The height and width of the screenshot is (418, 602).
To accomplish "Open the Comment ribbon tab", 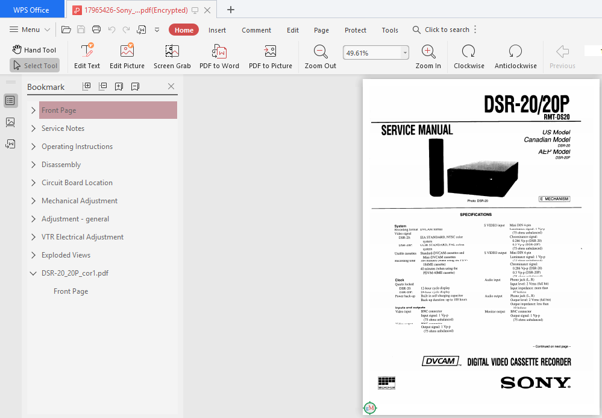I will 256,30.
